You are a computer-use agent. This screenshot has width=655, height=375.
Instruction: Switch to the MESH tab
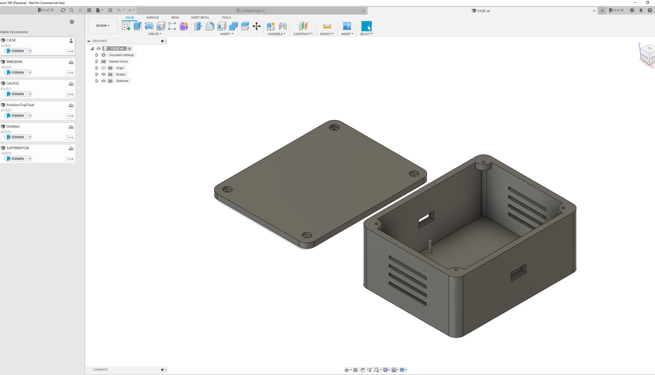coord(175,18)
